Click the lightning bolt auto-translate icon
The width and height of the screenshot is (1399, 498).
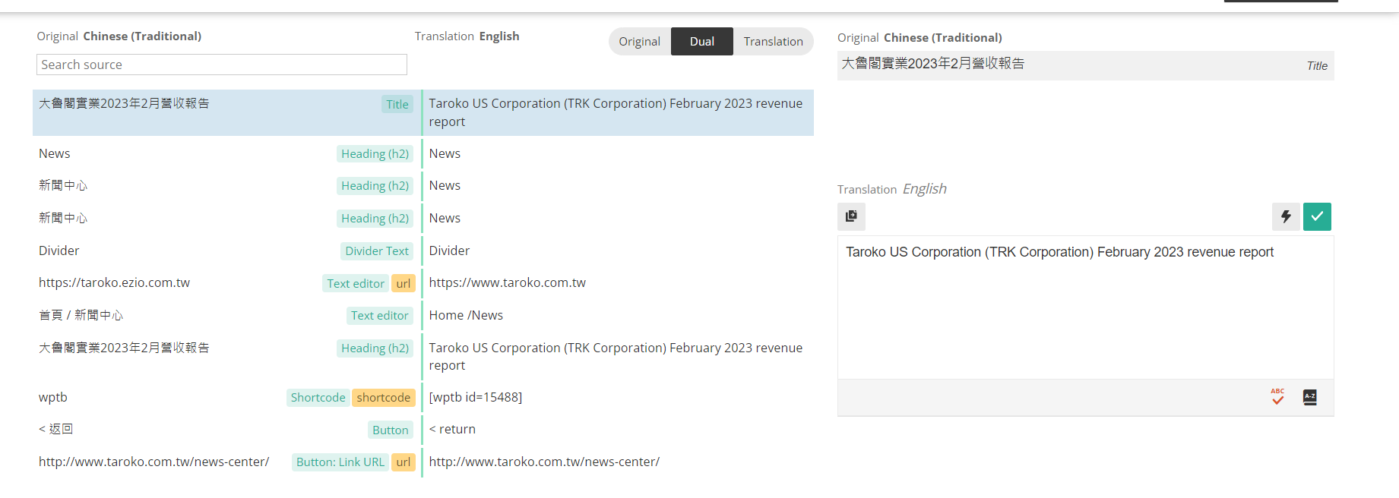coord(1286,216)
